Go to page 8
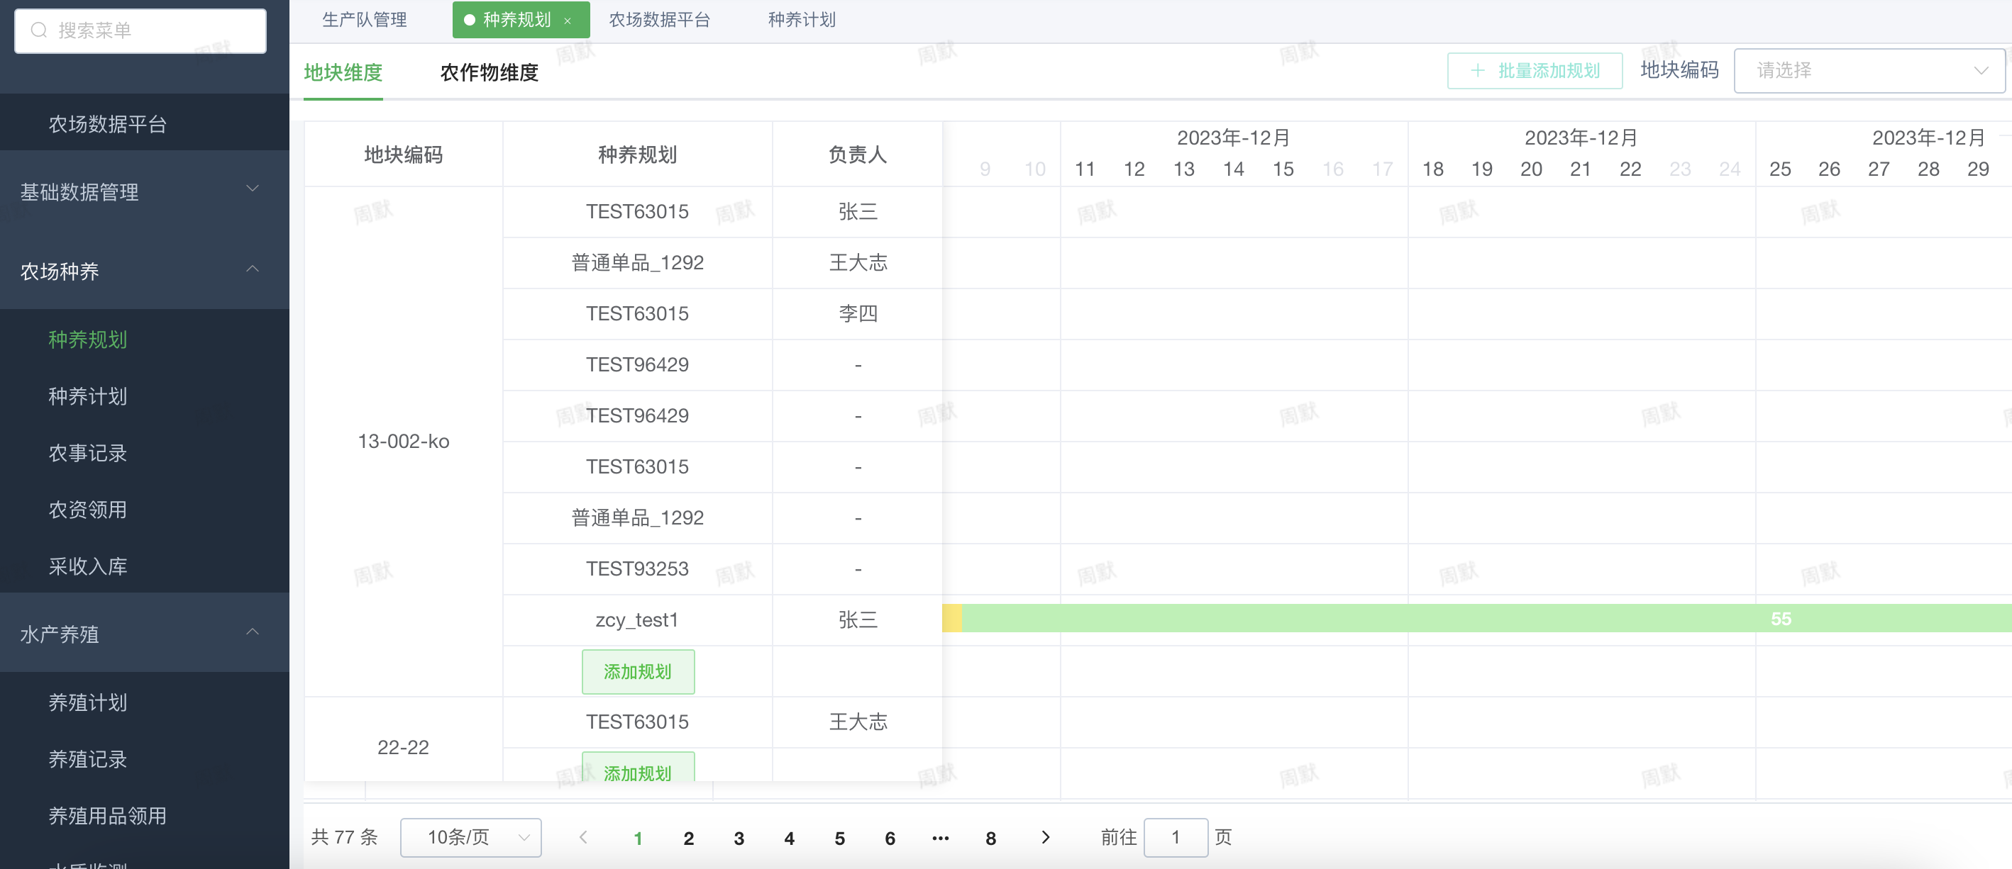Viewport: 2012px width, 869px height. pos(990,838)
